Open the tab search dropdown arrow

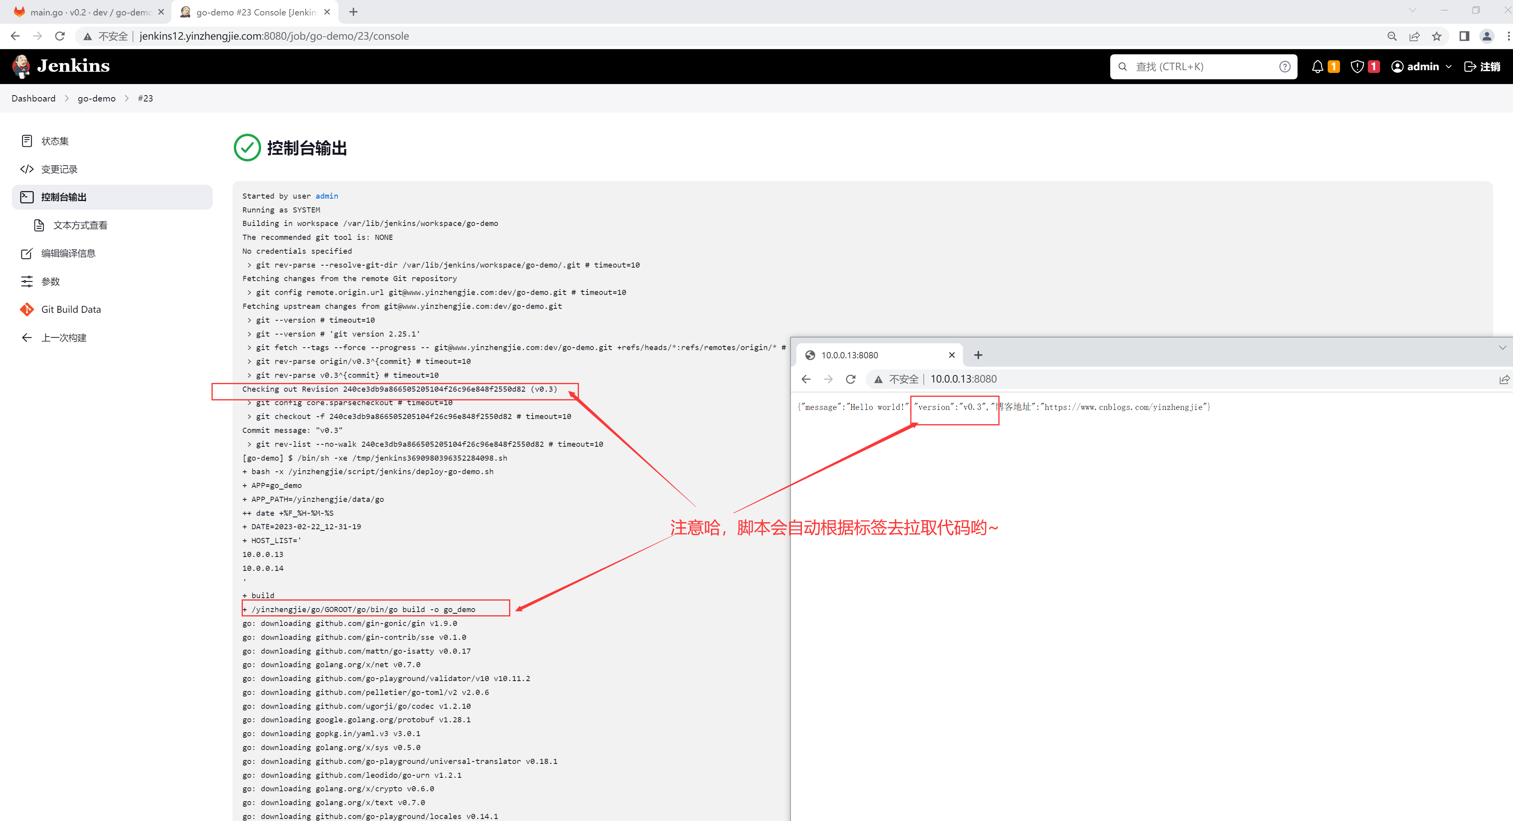1413,10
